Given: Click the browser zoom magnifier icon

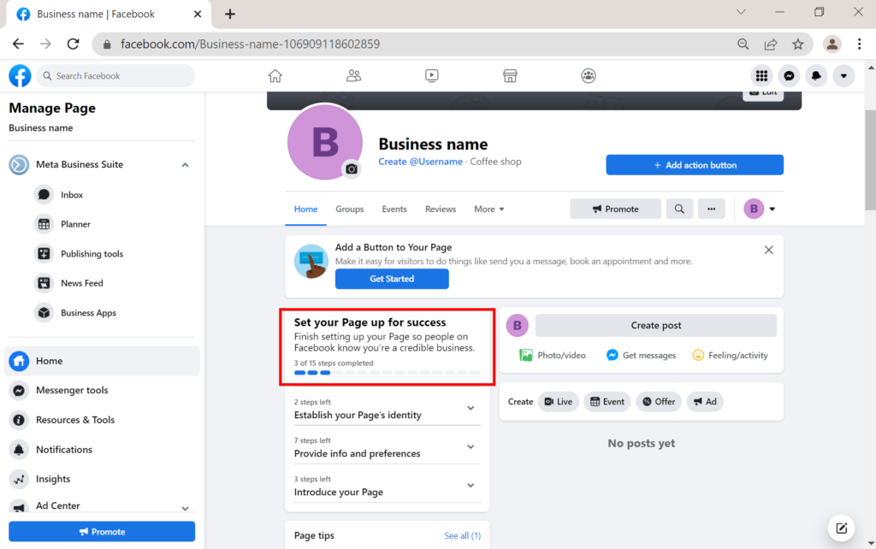Looking at the screenshot, I should (743, 44).
